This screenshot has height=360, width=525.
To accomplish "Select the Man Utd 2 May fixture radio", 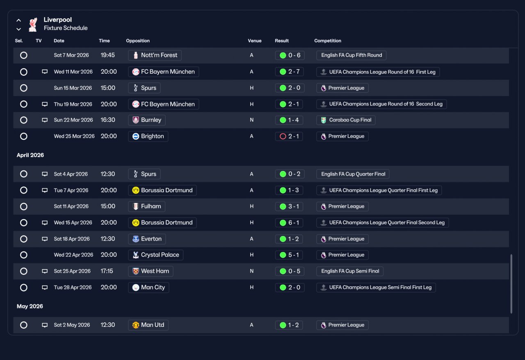I will click(x=24, y=325).
